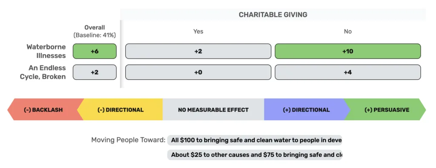Click the 'All $100 to bringing safe' option
The height and width of the screenshot is (168, 436).
pos(255,140)
